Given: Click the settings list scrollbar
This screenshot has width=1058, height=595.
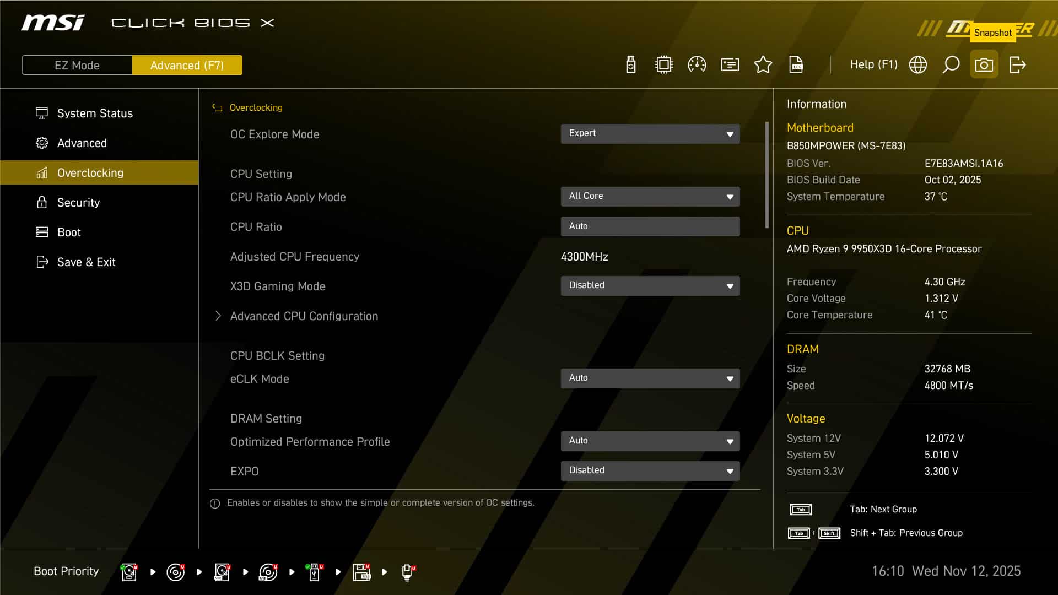Looking at the screenshot, I should point(766,175).
